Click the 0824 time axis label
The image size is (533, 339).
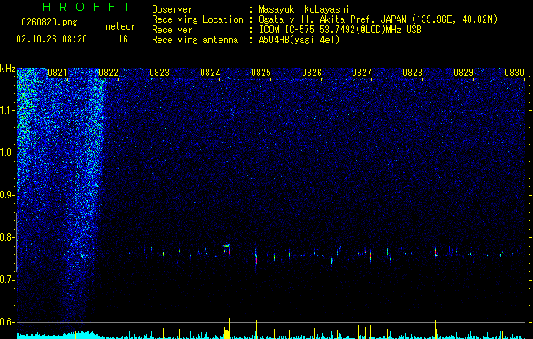pos(210,73)
